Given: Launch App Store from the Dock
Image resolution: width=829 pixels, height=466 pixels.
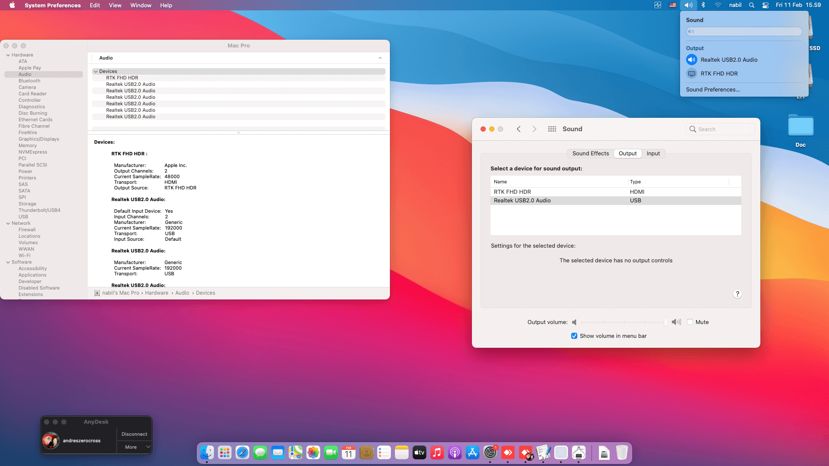Looking at the screenshot, I should click(x=472, y=453).
